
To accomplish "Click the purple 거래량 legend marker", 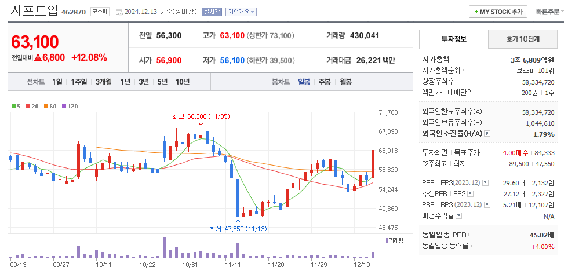I will pos(387,240).
